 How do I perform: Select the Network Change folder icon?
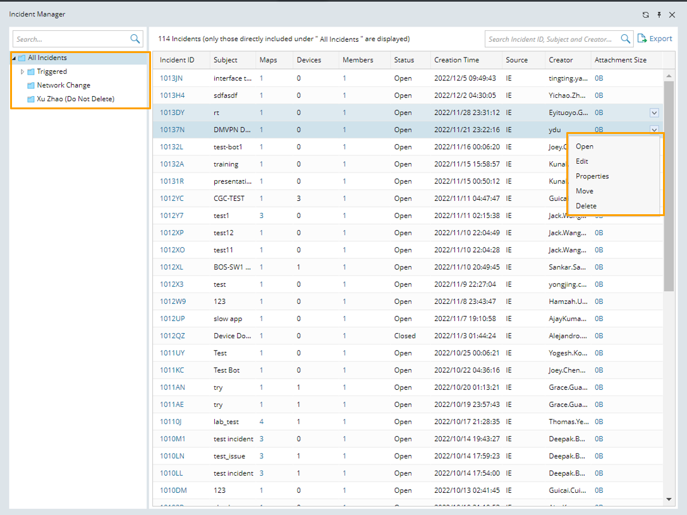click(x=30, y=85)
